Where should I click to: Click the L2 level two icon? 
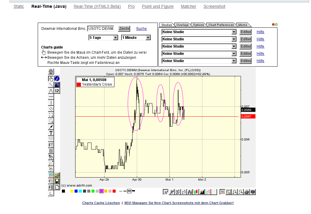click(57, 91)
